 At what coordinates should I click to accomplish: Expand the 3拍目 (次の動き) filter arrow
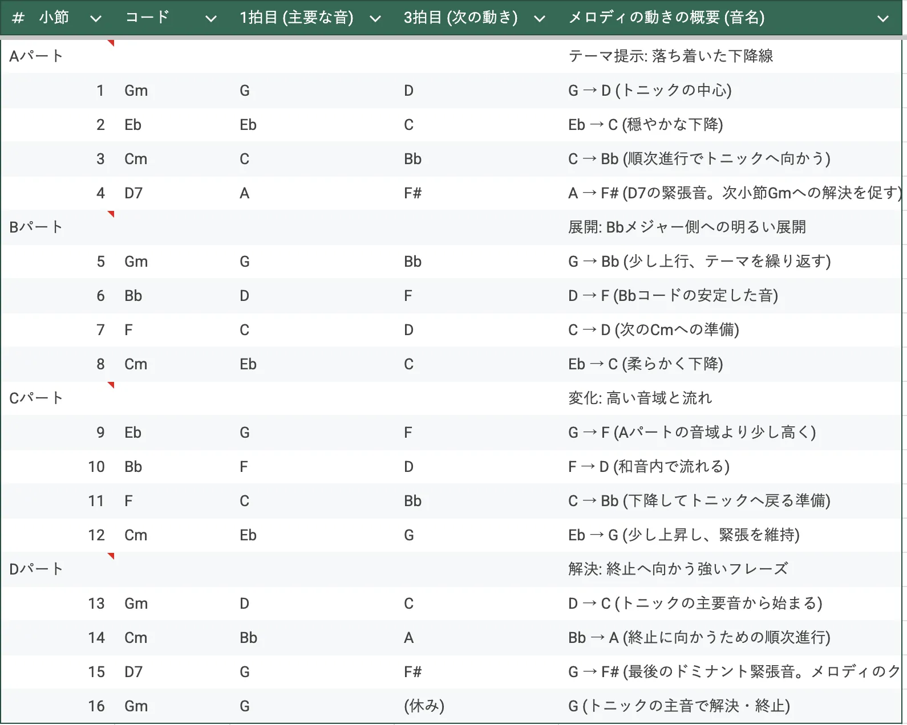539,19
